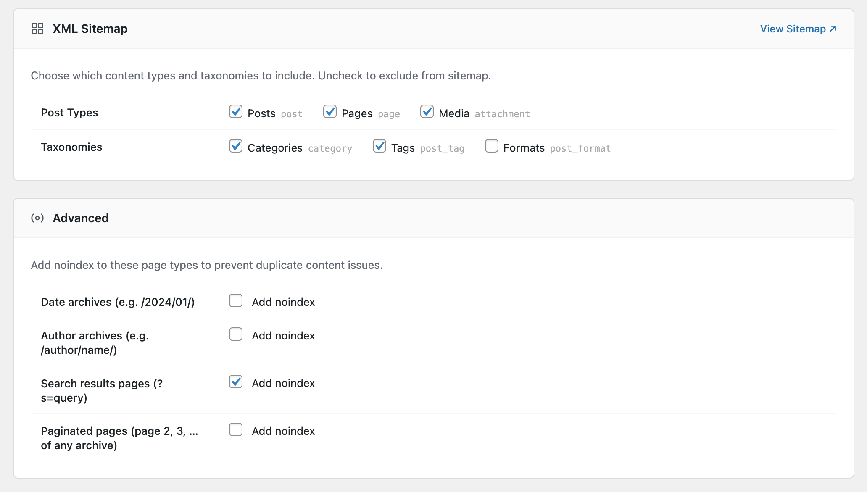Uncheck the Pages post type checkbox

(x=330, y=112)
